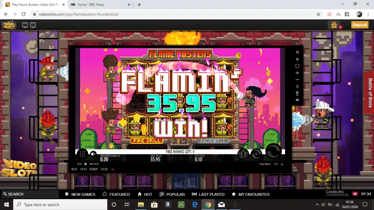Open TripAdvisor app from taskbar
Viewport: 374px width, 210px height.
(x=181, y=204)
